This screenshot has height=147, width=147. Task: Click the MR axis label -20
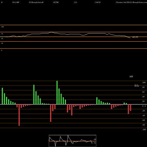coord(143,111)
